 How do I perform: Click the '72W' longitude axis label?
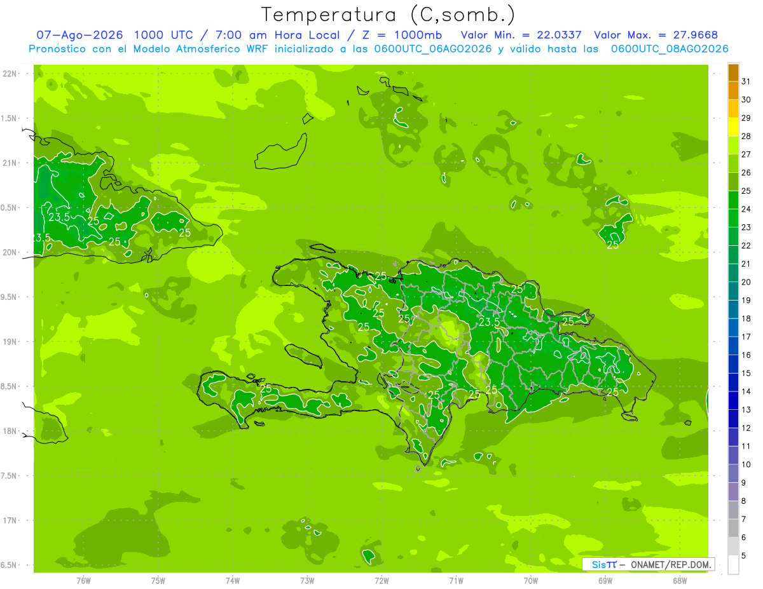381,581
